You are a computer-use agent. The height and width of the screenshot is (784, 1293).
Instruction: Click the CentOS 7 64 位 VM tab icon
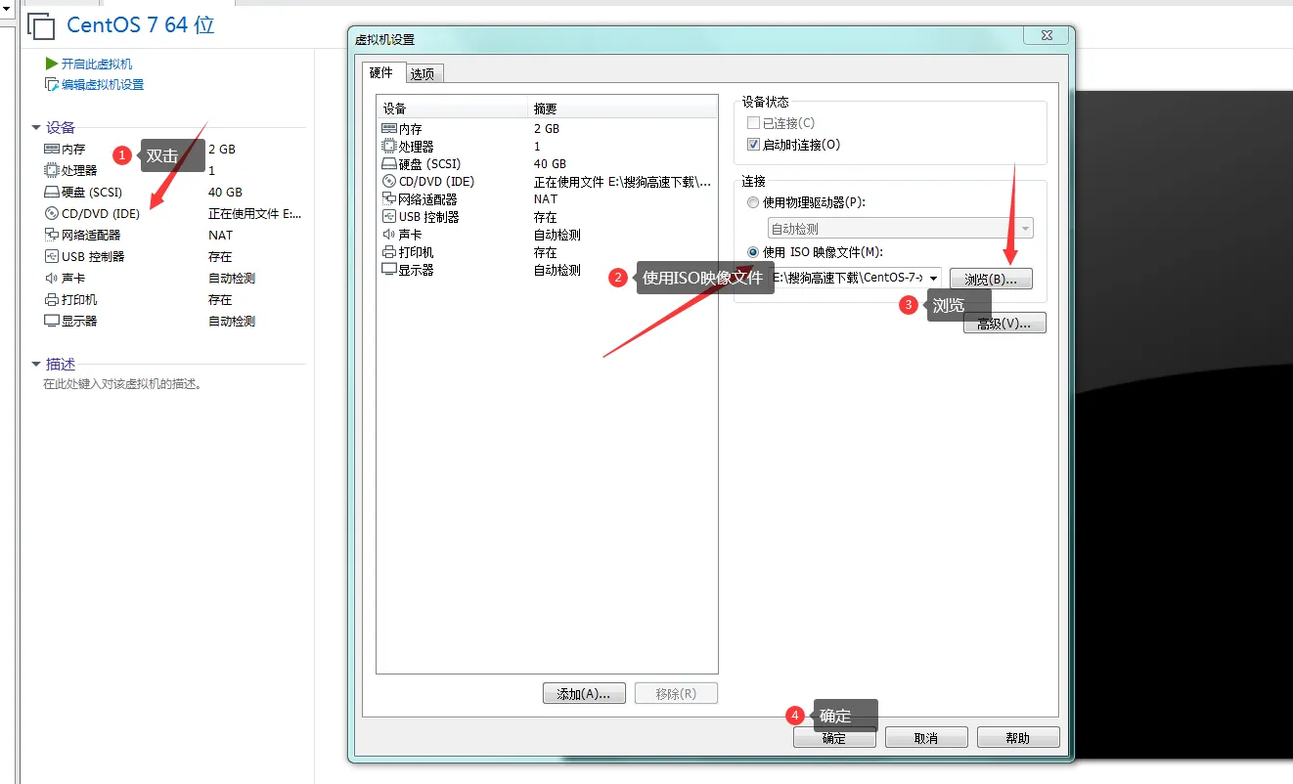click(x=41, y=26)
